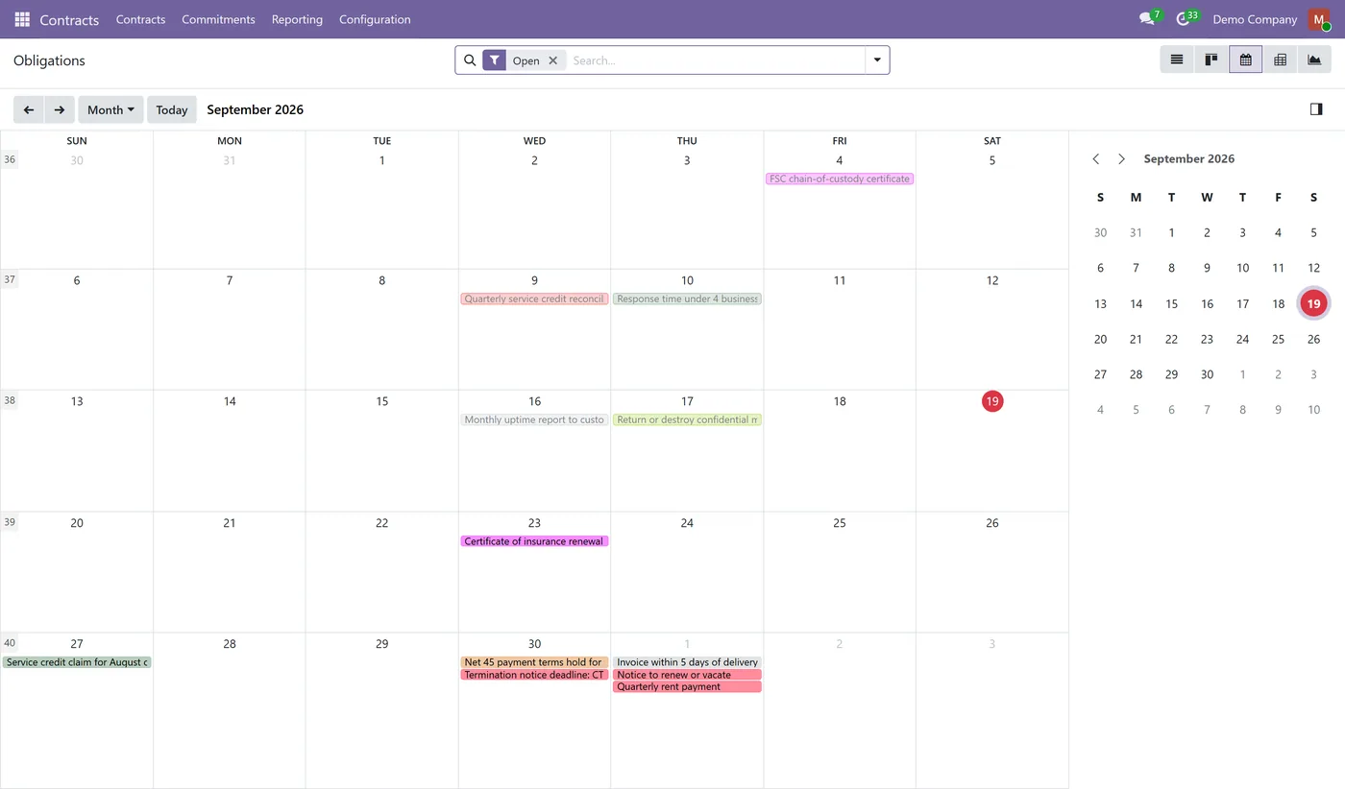This screenshot has width=1345, height=789.
Task: Open the Contracts menu
Action: point(140,19)
